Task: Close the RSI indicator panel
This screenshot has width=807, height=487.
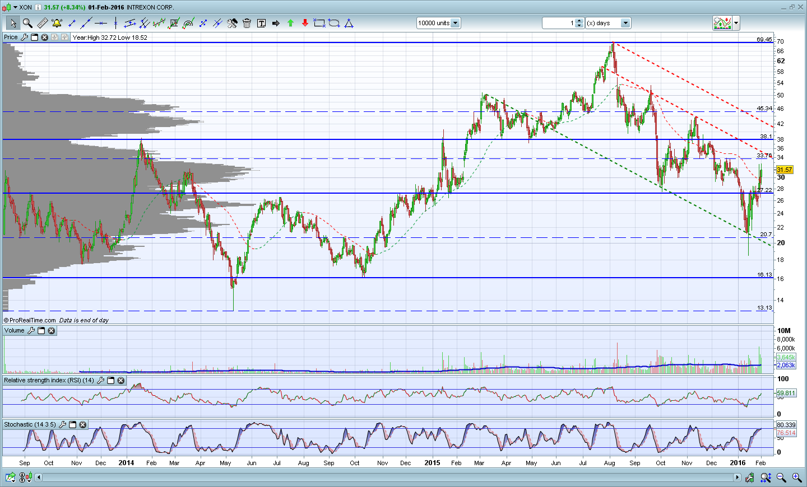Action: click(x=121, y=381)
